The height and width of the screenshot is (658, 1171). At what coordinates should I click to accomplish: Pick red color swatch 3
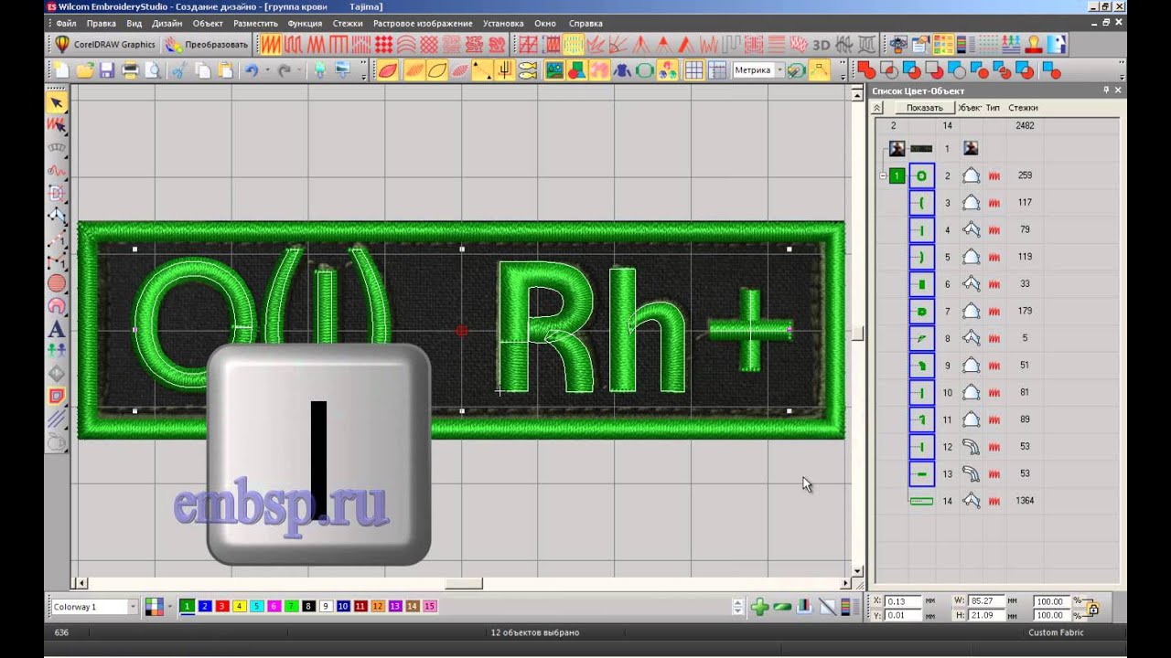[x=221, y=607]
